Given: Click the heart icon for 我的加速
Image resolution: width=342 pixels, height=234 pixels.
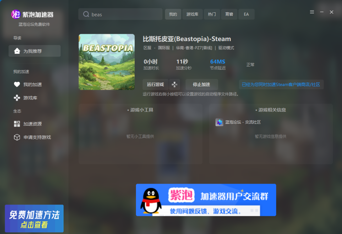Looking at the screenshot, I should click(17, 84).
